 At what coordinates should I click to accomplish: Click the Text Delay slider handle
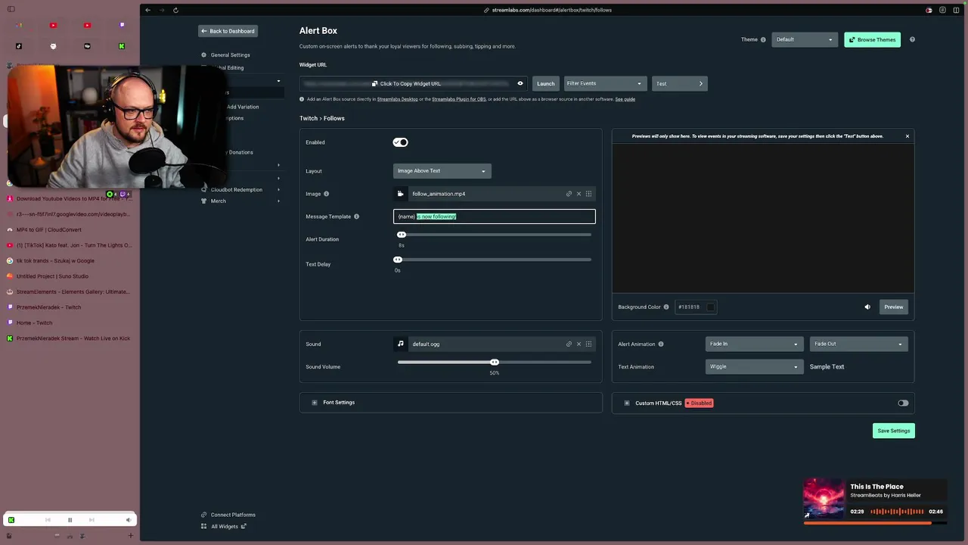398,260
